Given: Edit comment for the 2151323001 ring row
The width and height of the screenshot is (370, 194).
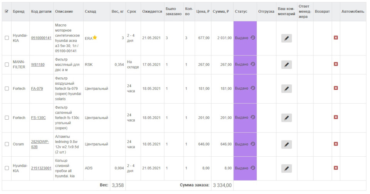Looking at the screenshot, I should (286, 168).
